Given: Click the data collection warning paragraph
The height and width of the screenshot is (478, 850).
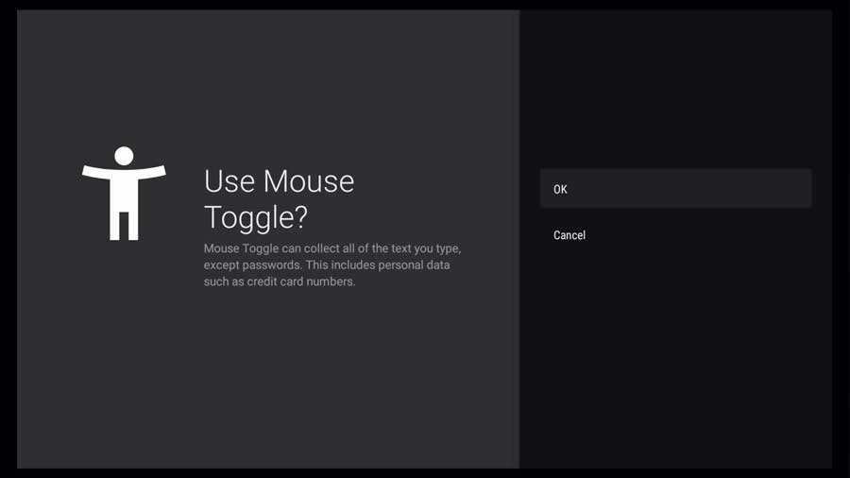Looking at the screenshot, I should click(332, 265).
